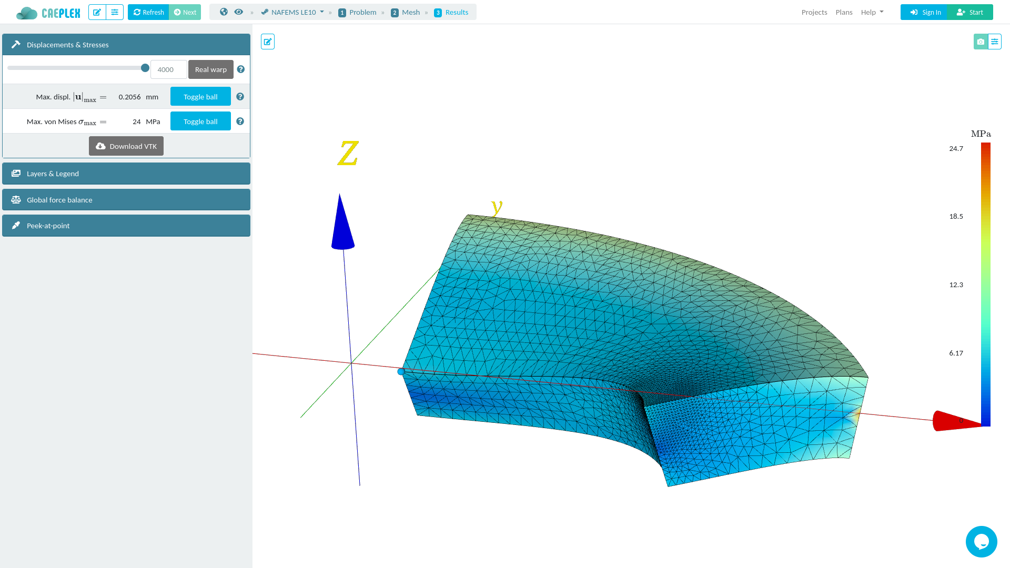Click the edit/pencil icon top-left
1010x568 pixels.
(97, 12)
